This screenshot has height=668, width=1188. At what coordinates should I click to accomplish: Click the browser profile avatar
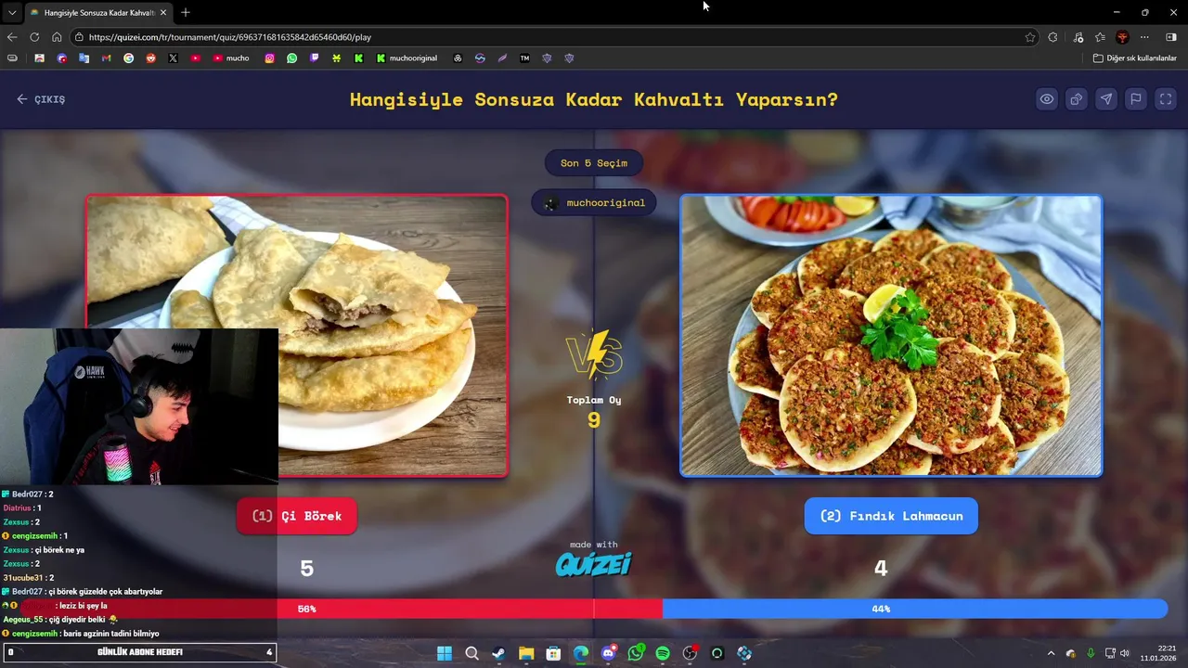tap(1122, 37)
